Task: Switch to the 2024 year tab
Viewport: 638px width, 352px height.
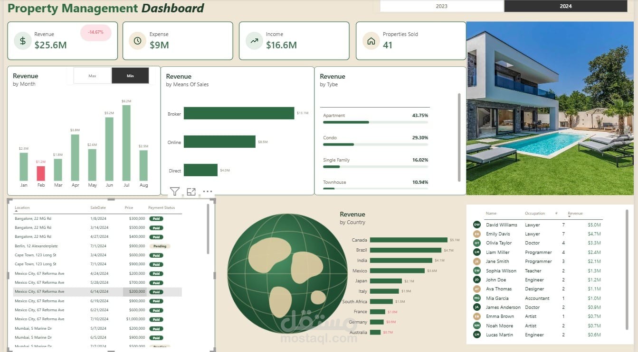Action: click(565, 6)
